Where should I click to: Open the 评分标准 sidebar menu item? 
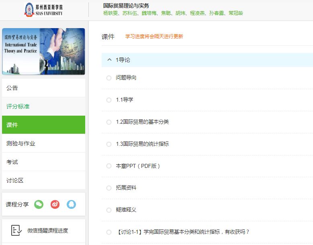(x=43, y=106)
